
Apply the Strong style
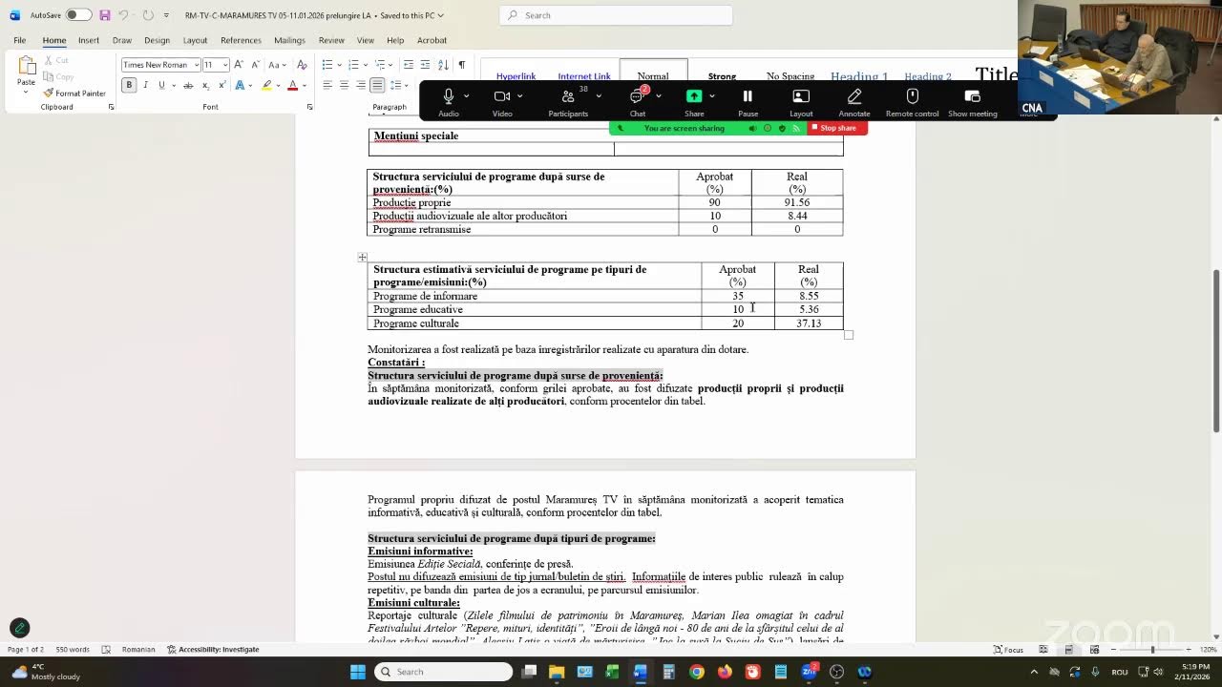(722, 76)
